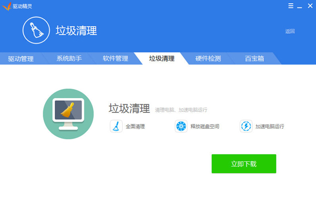Viewport: 316px width, 220px height.
Task: Click the 释放磁盘空间 text label
Action: (204, 127)
